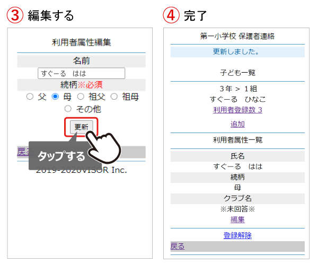
Task: Click the クラブ名 label row
Action: click(x=237, y=198)
